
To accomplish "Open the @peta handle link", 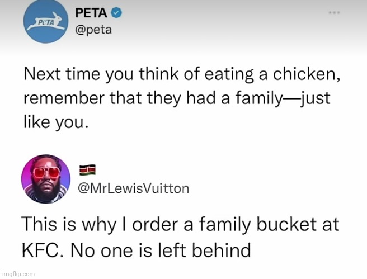I will pyautogui.click(x=93, y=30).
